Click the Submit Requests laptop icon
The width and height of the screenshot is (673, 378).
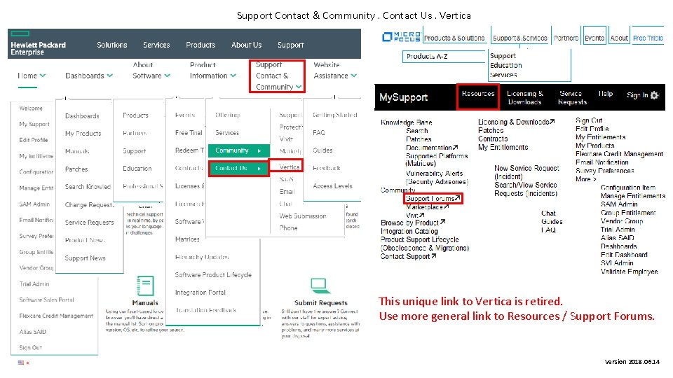click(x=320, y=286)
